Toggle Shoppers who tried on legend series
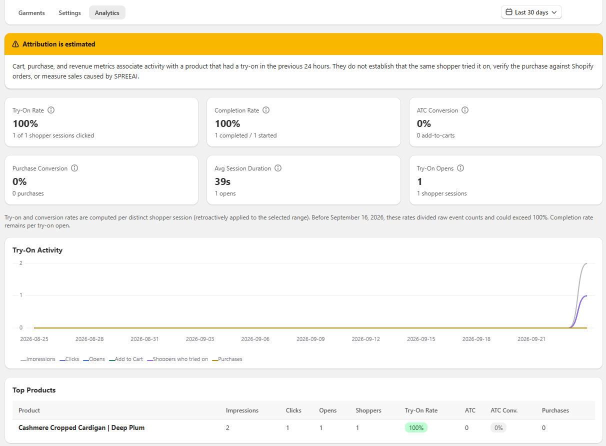Viewport: 606px width, 446px height. (x=177, y=359)
